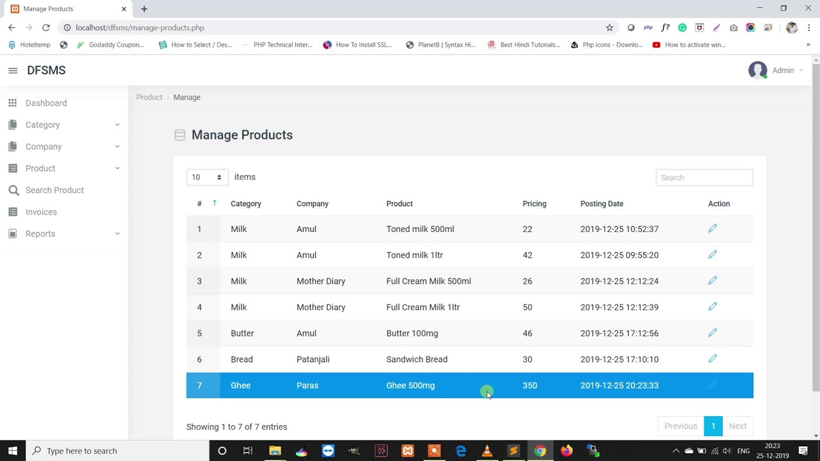Select the Manage Products browser tab
The image size is (820, 461).
coord(69,9)
